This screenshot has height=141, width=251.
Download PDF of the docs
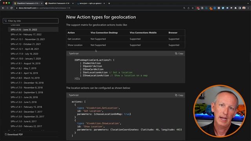pos(14,134)
